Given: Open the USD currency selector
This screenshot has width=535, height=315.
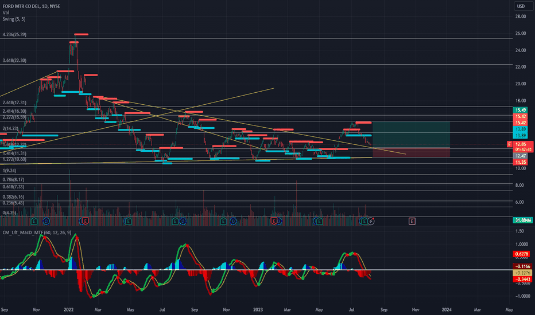Looking at the screenshot, I should point(522,6).
